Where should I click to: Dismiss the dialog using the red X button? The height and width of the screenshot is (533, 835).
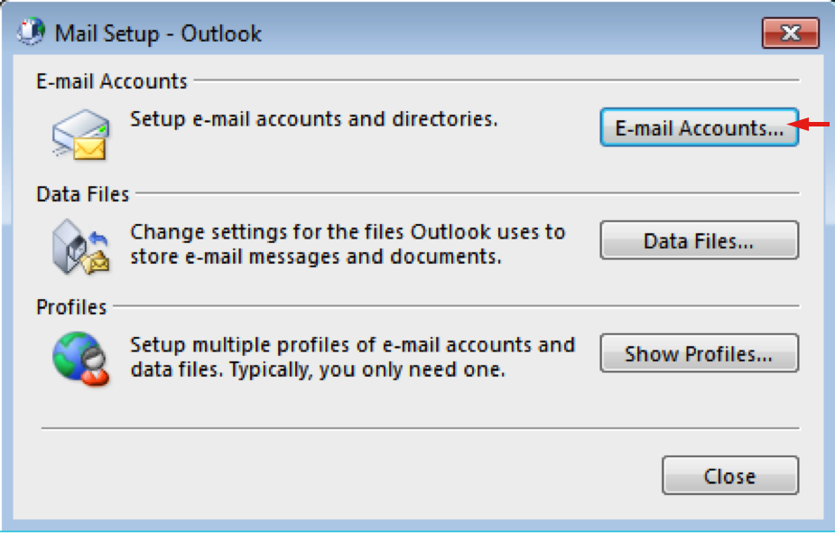point(790,34)
